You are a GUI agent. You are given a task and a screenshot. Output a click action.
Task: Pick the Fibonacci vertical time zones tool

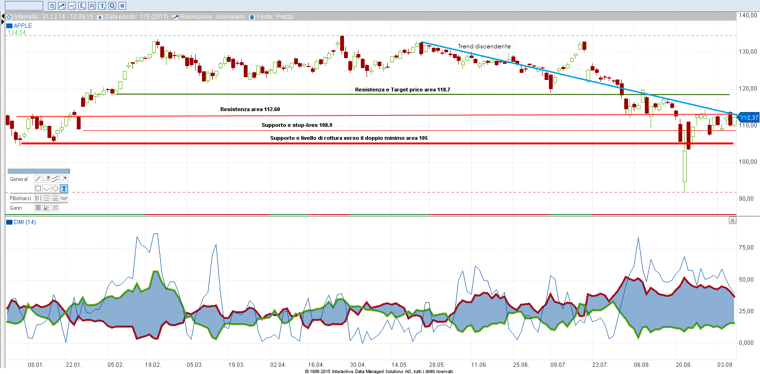click(38, 198)
